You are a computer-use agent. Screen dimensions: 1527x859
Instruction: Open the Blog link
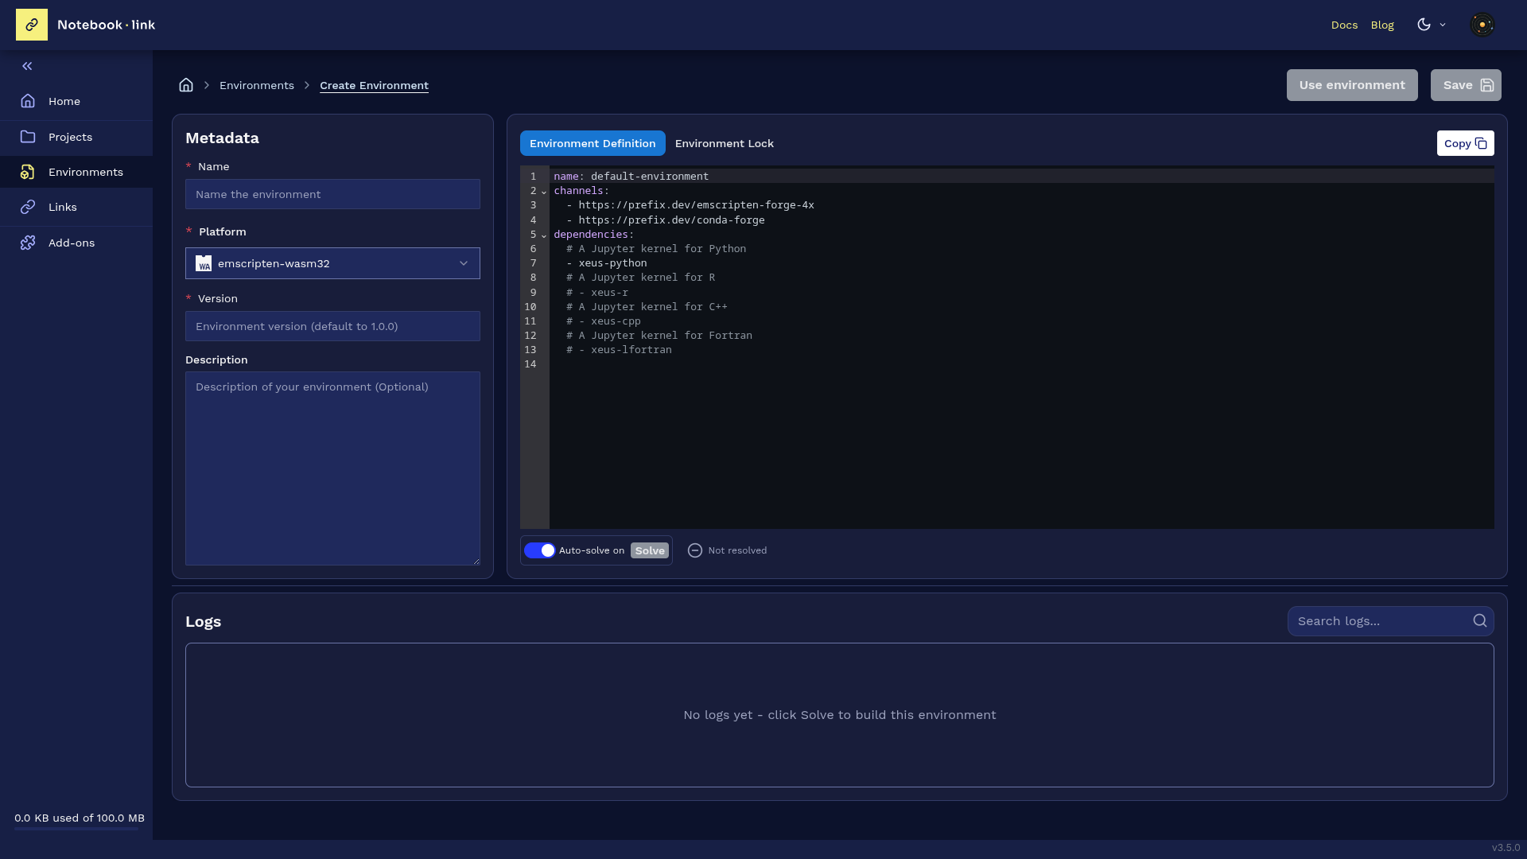click(x=1382, y=25)
